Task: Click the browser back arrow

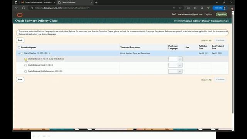Action: pos(17,8)
